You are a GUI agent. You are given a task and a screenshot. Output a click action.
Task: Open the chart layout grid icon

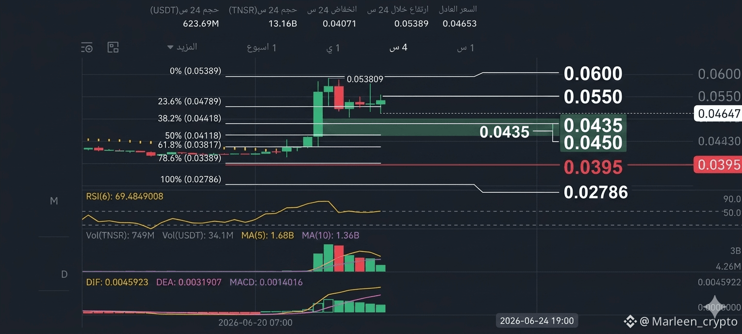coord(113,47)
